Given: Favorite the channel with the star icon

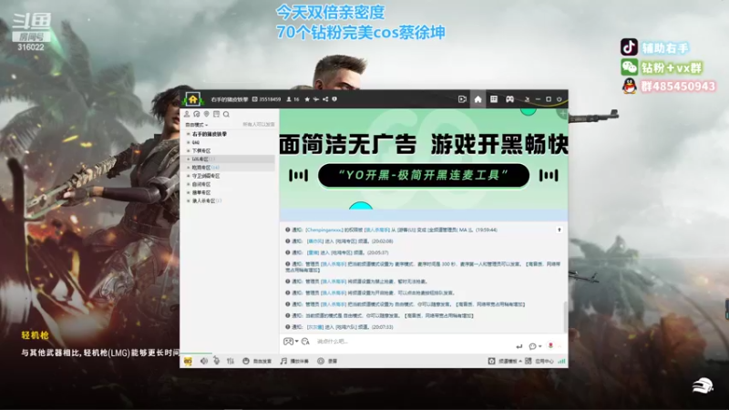Looking at the screenshot, I should 307,99.
